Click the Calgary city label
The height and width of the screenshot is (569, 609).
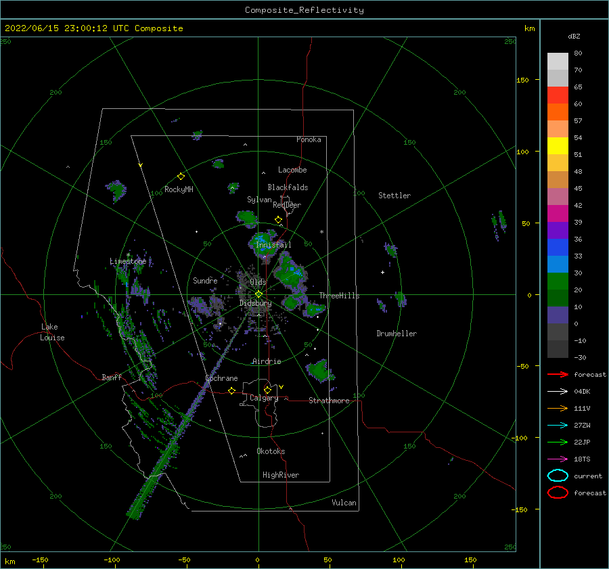point(264,398)
